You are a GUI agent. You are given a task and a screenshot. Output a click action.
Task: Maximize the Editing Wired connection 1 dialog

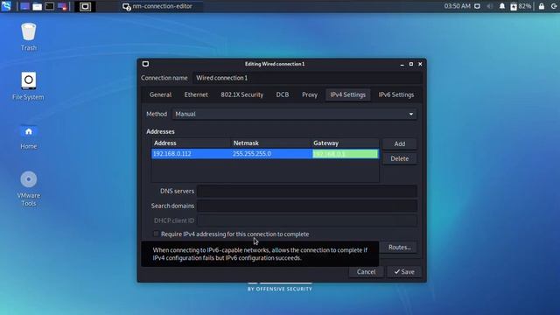click(x=411, y=64)
